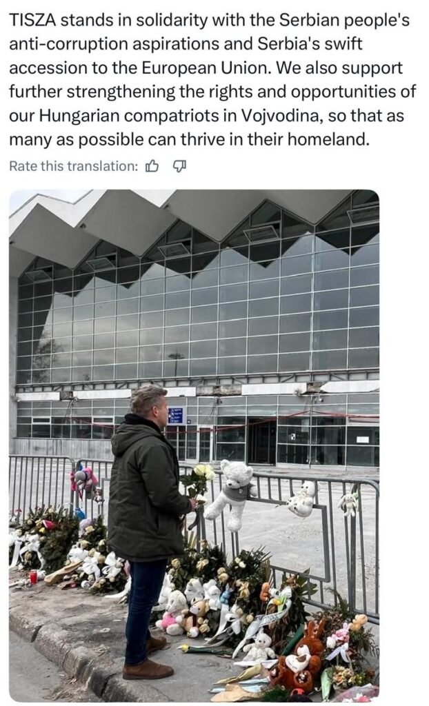Screen dimensions: 429x706
Task: Click the brown plush bunny with a heart
Action: pos(299,657)
